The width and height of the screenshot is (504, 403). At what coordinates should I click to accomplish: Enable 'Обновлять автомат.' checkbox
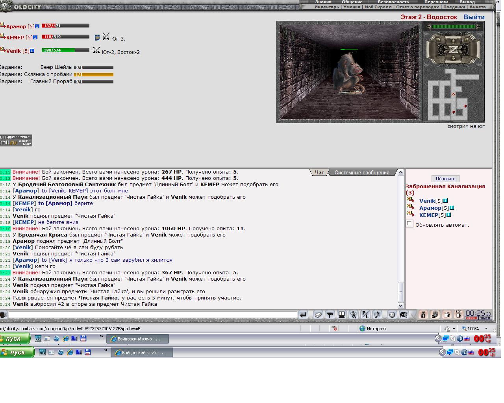pos(410,224)
